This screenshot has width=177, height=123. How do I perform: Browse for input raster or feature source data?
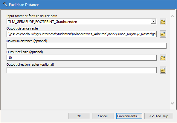[163, 21]
